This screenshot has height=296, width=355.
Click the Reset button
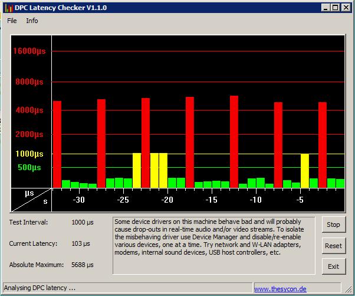334,246
